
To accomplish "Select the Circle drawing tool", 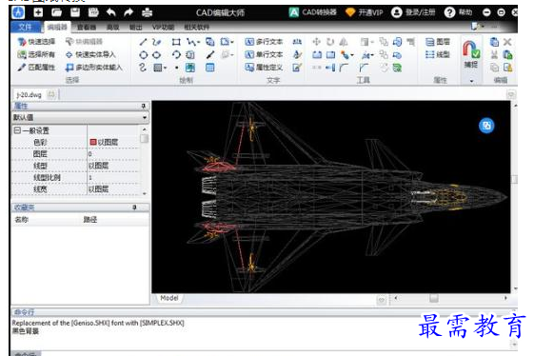I will coord(144,55).
